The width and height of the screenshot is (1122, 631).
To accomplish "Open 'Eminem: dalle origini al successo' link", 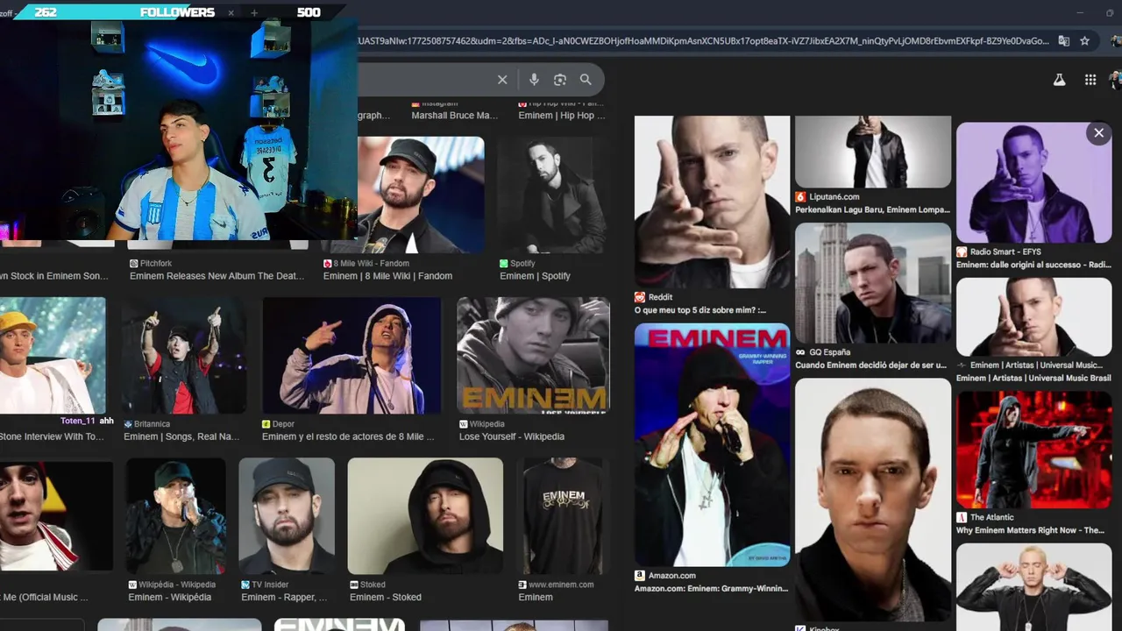I will click(1033, 265).
